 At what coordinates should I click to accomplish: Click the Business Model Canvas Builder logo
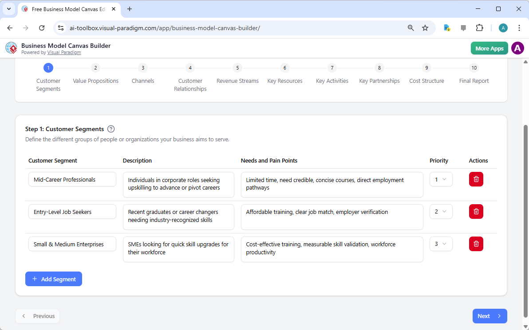click(11, 48)
